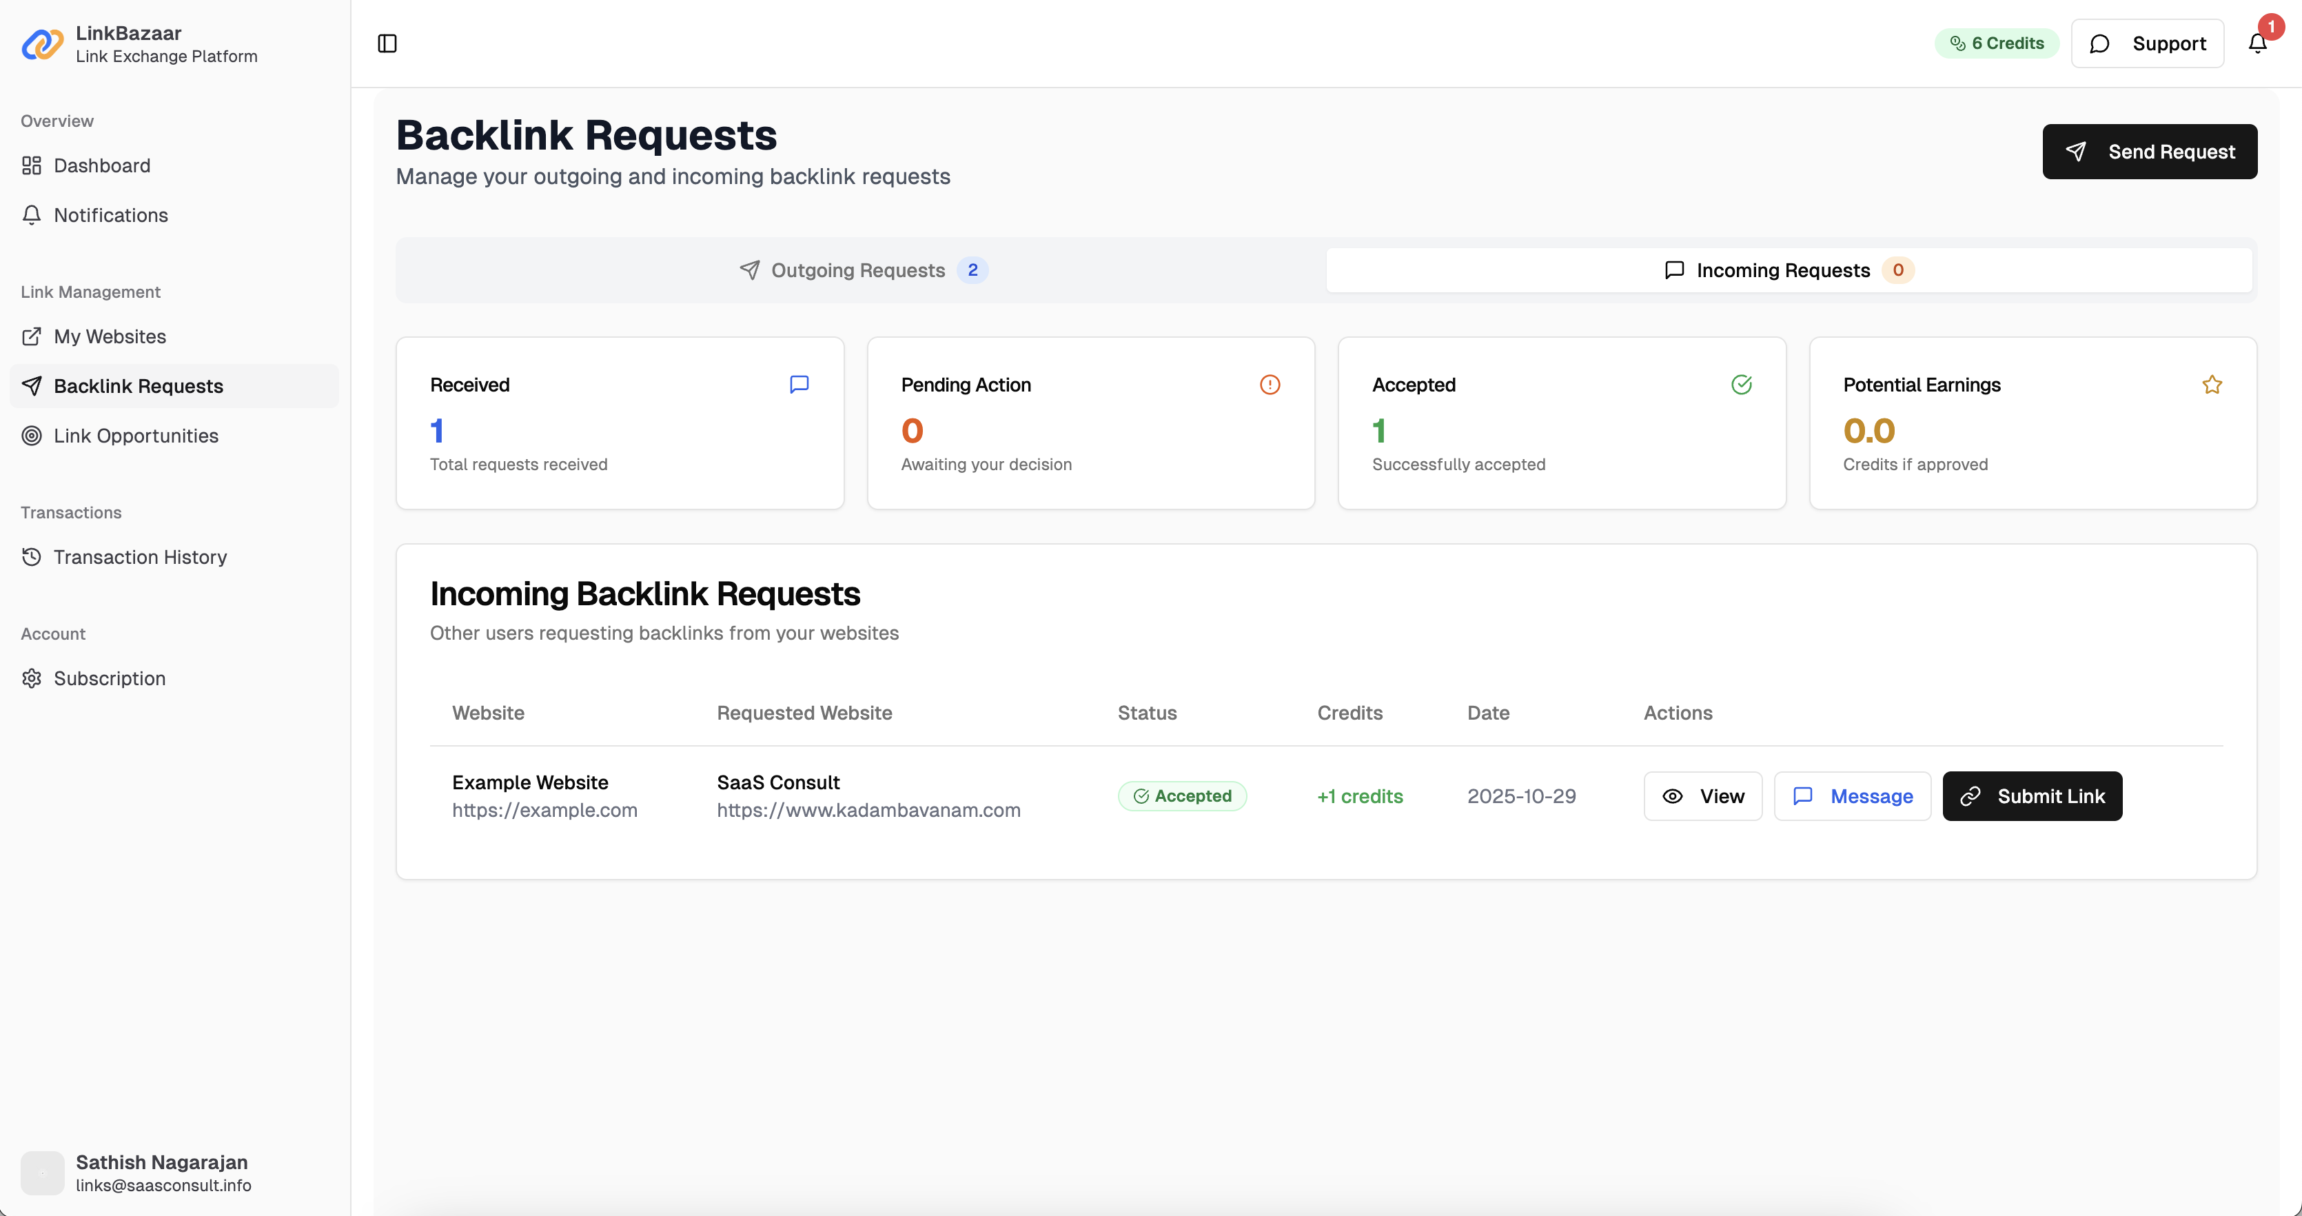The image size is (2302, 1216).
Task: Click the notification bell showing 1 alert
Action: tap(2256, 43)
